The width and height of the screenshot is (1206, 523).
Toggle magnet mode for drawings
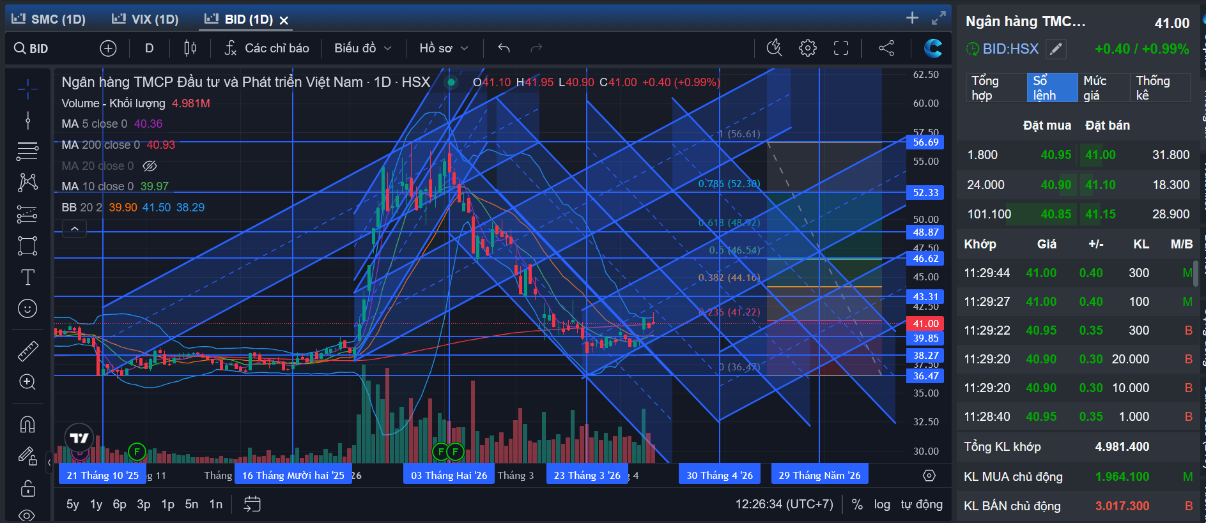[27, 424]
